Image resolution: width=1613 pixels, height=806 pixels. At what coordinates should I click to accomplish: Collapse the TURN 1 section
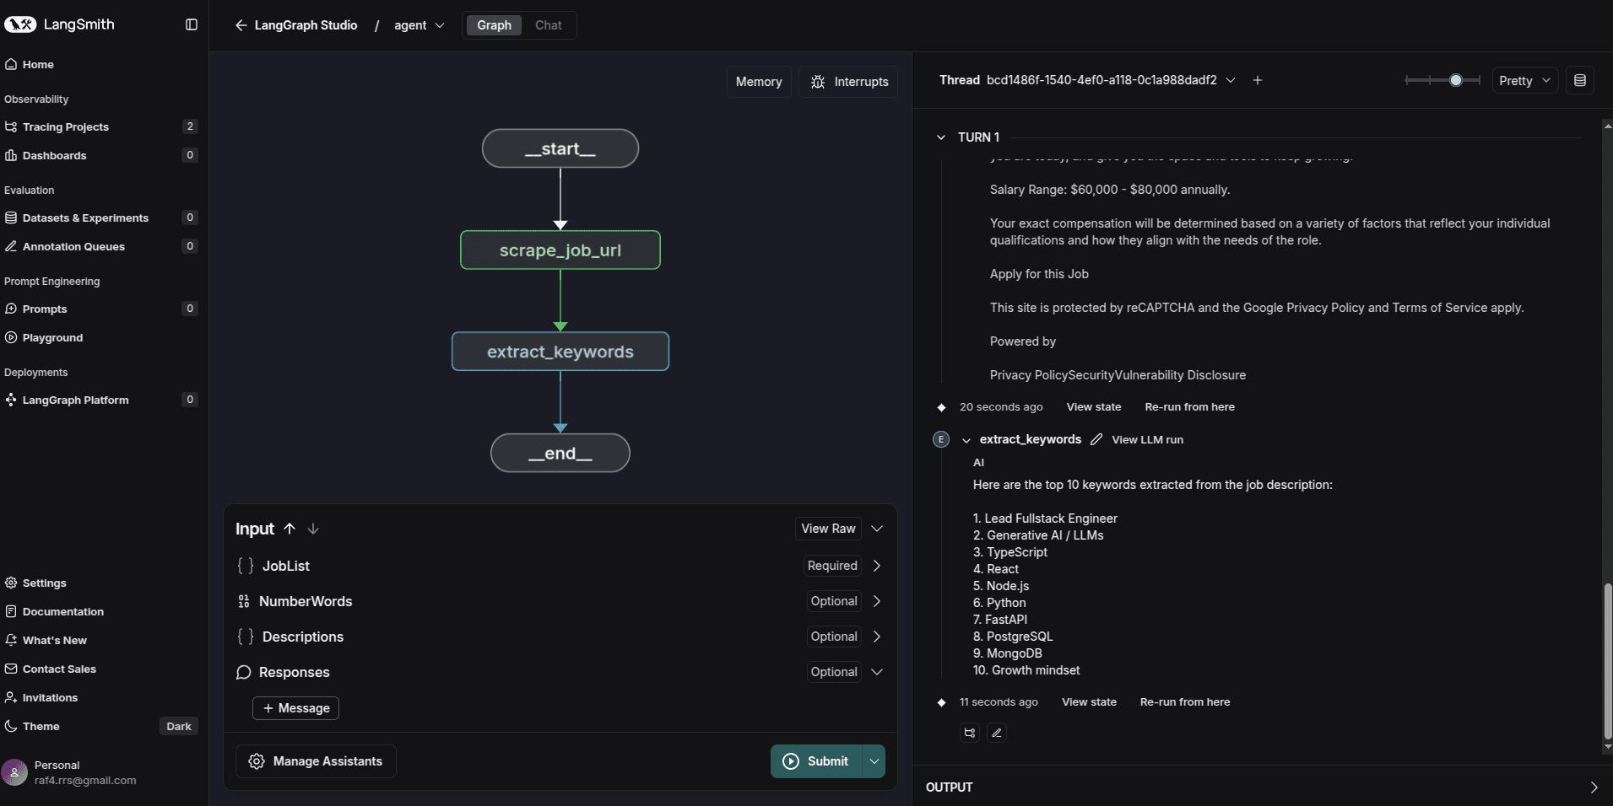pos(940,137)
